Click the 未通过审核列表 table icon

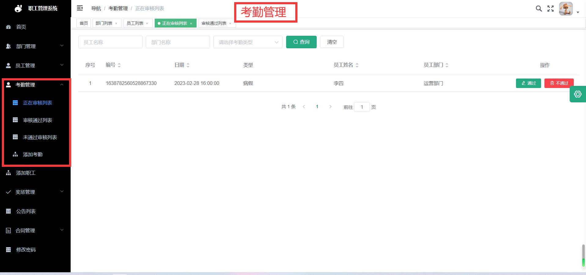click(x=15, y=137)
